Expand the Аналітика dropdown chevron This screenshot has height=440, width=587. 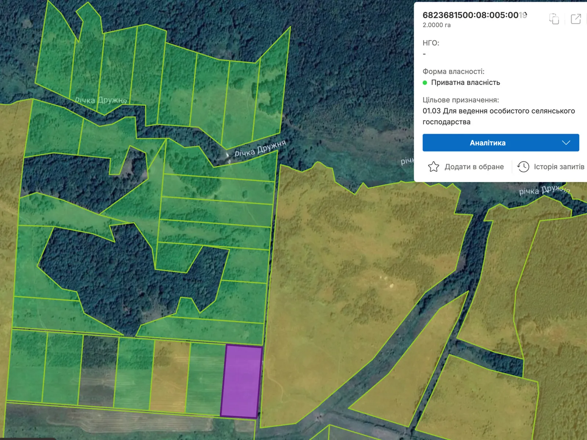[x=566, y=143]
